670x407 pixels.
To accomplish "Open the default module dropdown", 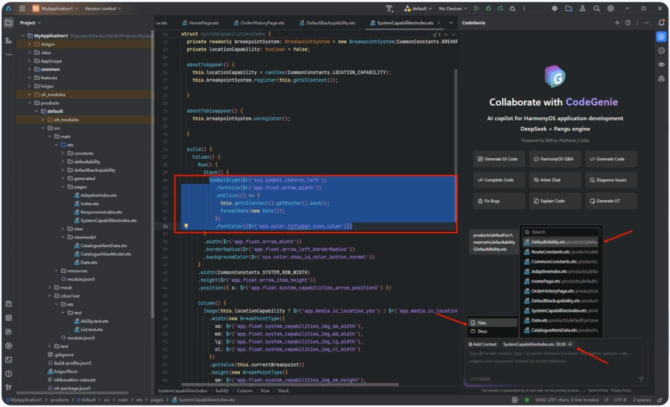I will coord(418,9).
